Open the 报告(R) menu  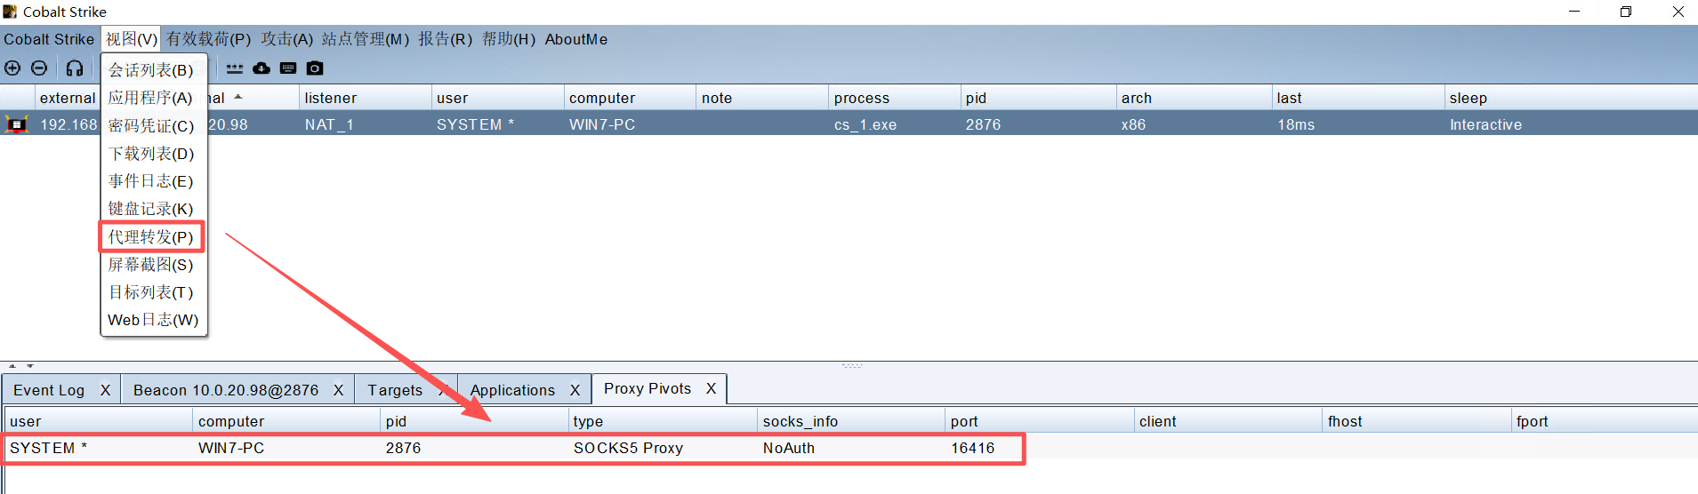pos(446,39)
